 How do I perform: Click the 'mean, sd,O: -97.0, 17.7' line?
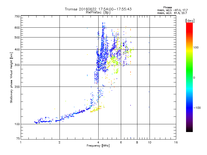[172, 10]
